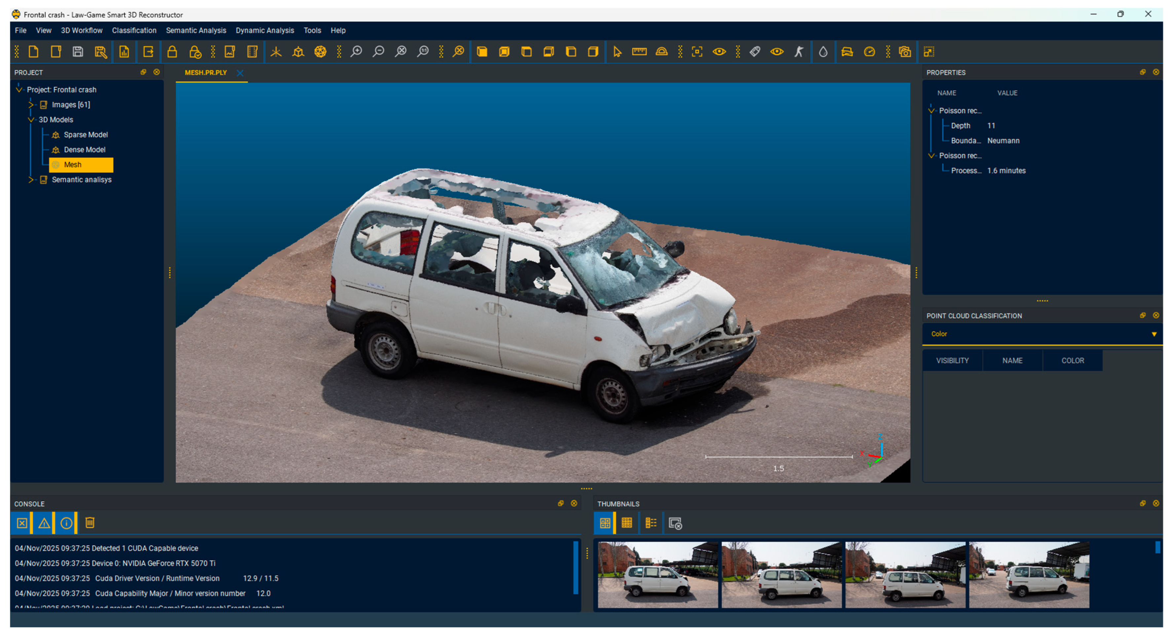Click the protractor angle measurement tool
1170x635 pixels.
coord(661,52)
